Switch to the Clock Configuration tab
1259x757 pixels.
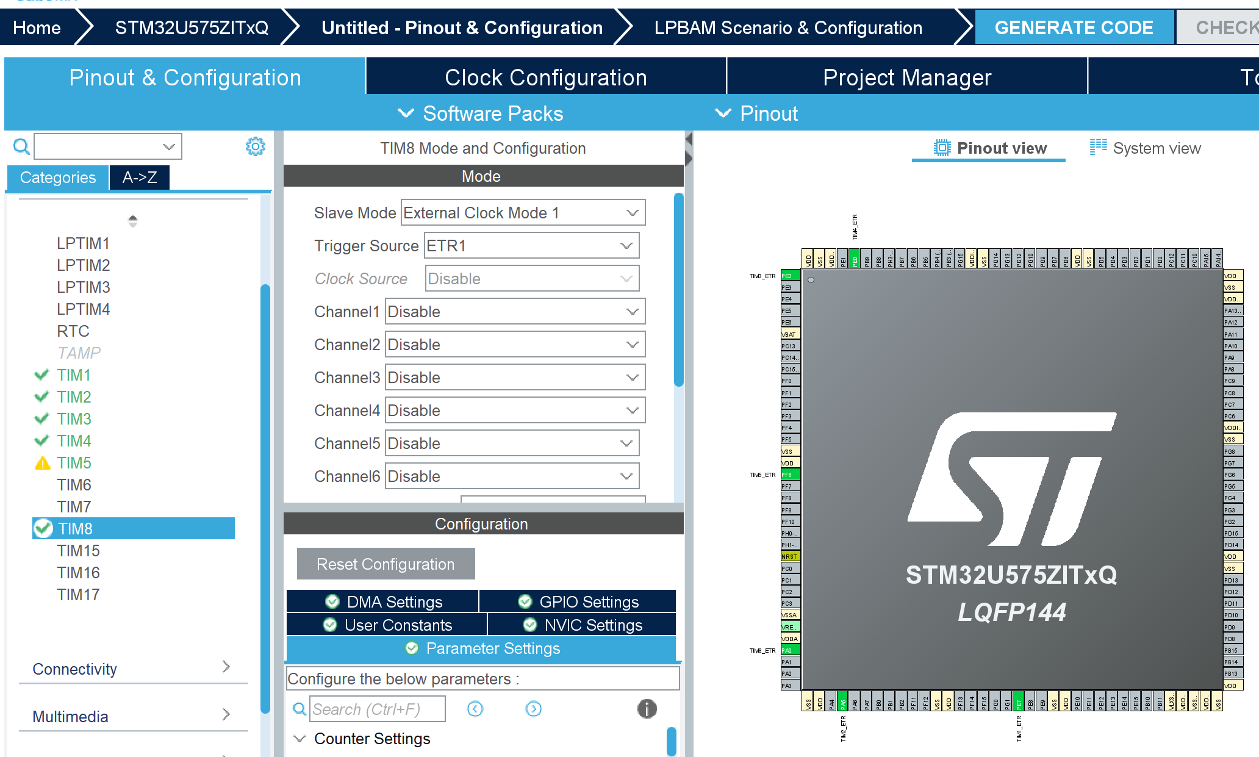[546, 77]
